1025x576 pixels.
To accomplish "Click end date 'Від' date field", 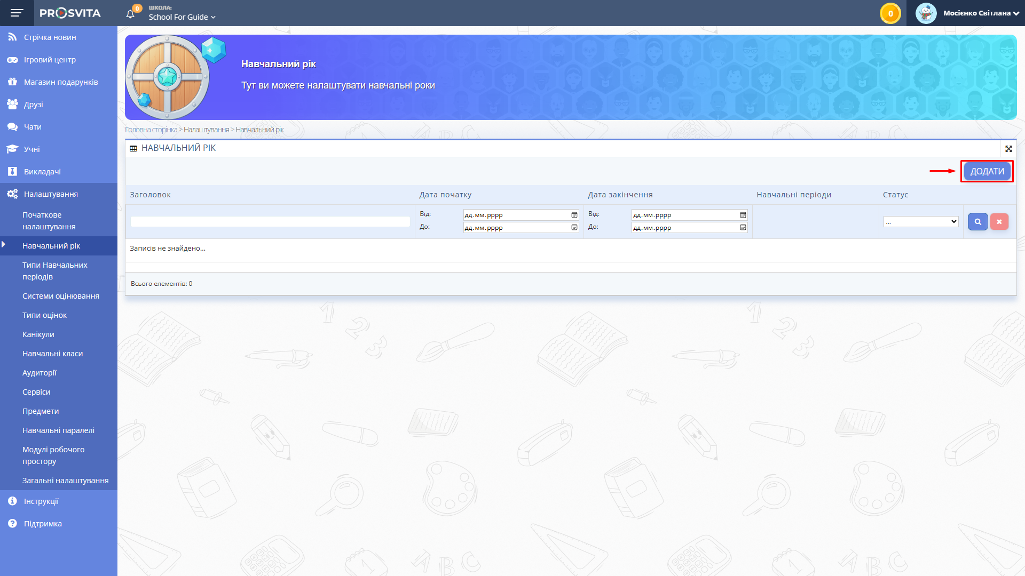I will pos(684,215).
